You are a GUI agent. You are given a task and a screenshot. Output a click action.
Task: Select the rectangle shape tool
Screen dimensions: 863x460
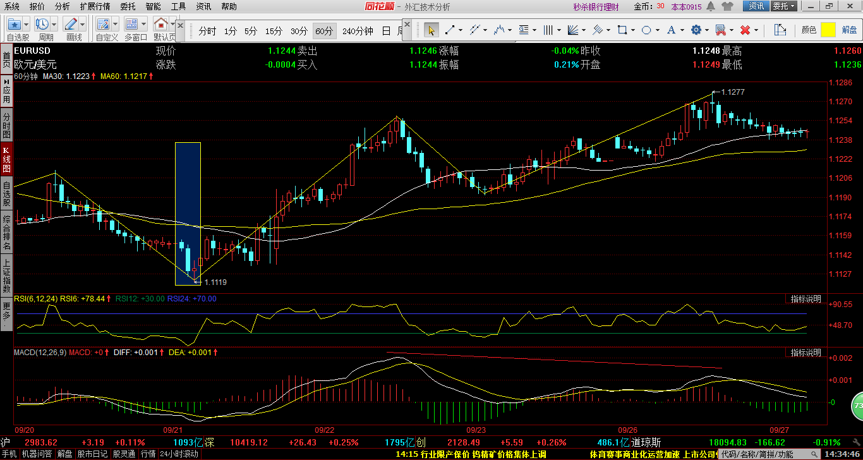point(622,30)
